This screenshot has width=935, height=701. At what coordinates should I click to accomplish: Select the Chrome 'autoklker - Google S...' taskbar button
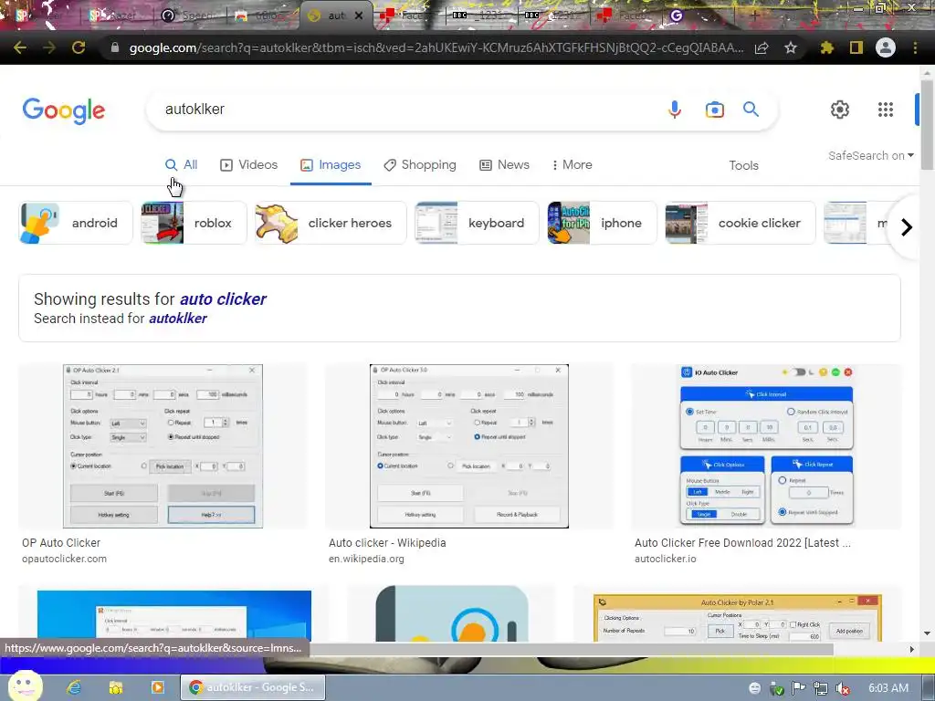coord(253,687)
